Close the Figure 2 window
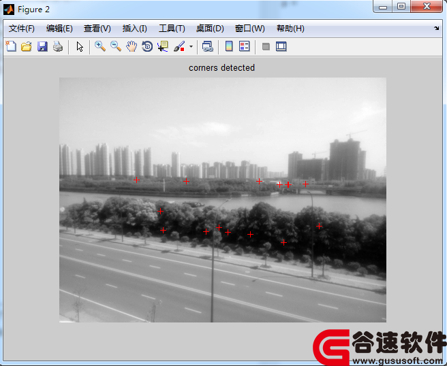This screenshot has height=366, width=447. [x=427, y=7]
